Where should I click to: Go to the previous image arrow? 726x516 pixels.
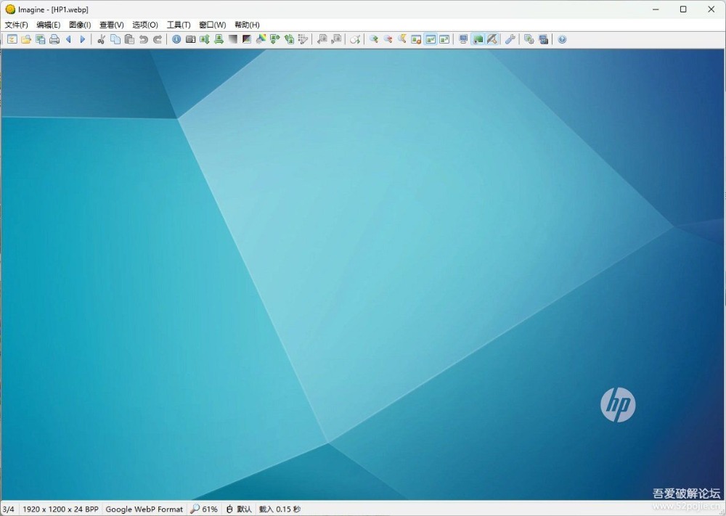click(x=68, y=39)
